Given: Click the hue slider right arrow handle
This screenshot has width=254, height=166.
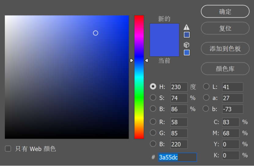Looking at the screenshot, I should point(146,60).
